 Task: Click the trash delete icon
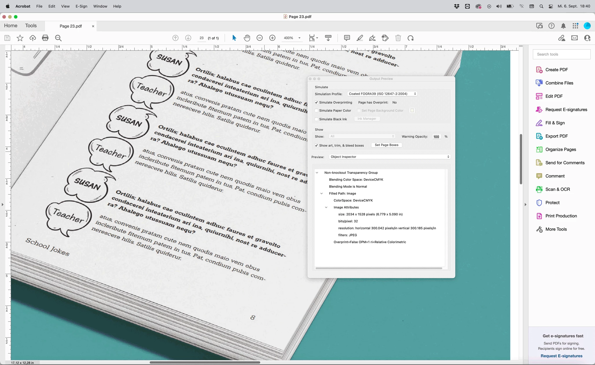click(x=398, y=38)
